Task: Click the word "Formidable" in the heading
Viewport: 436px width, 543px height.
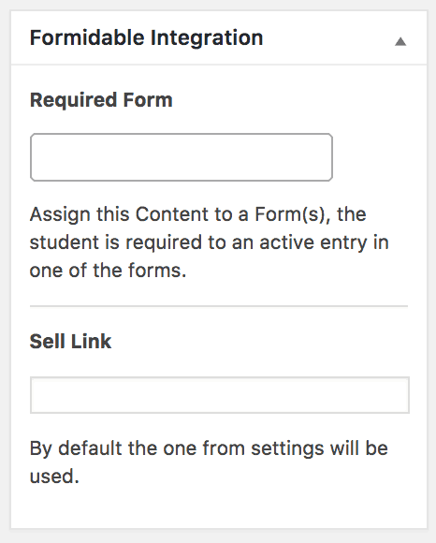Action: 87,37
